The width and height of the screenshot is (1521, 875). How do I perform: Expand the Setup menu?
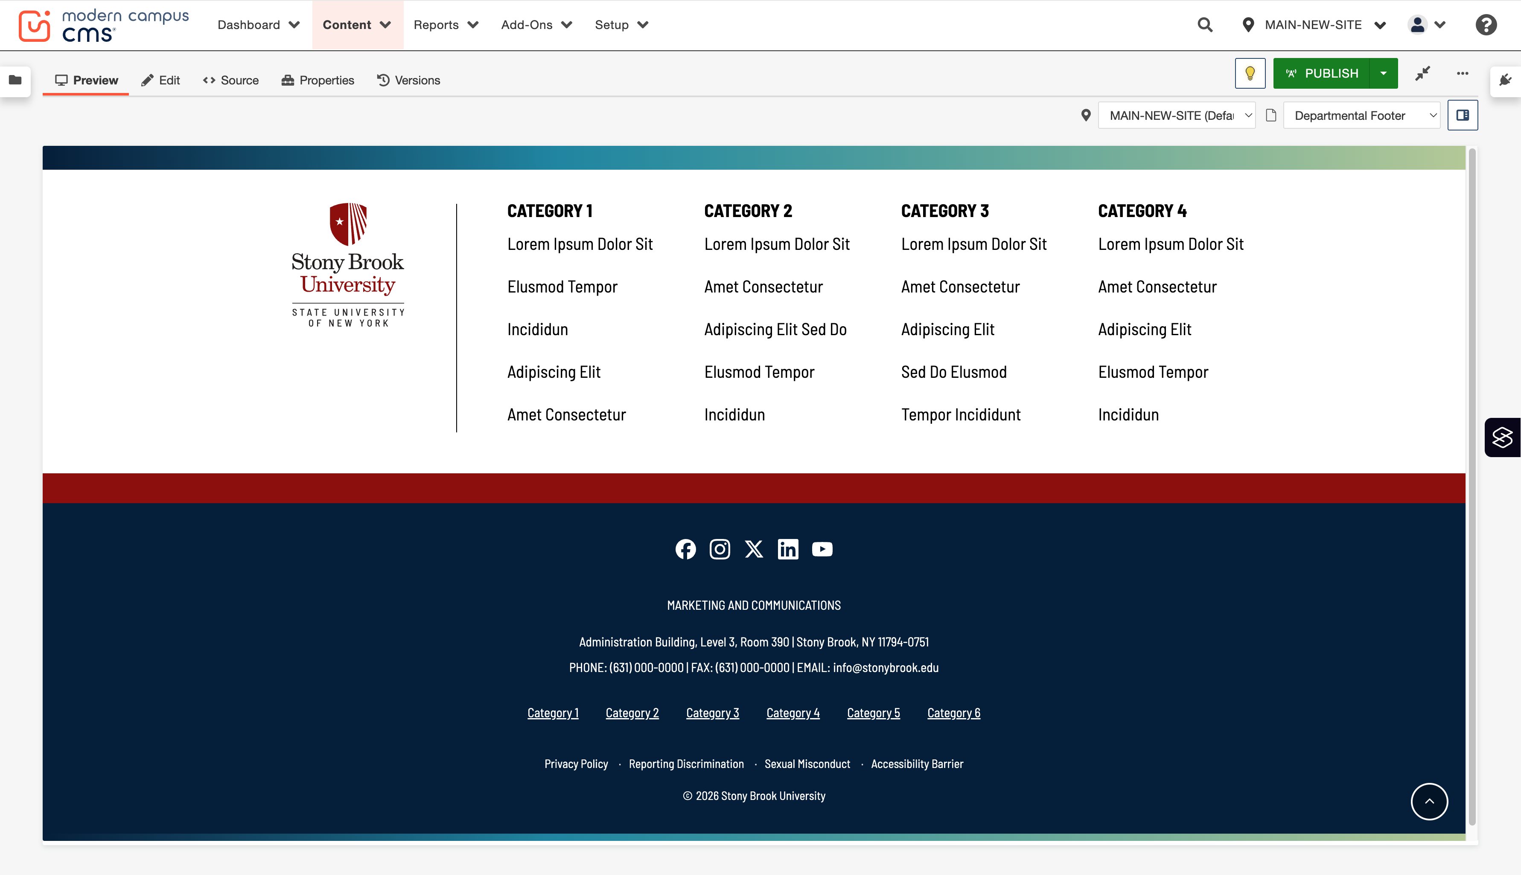pos(622,25)
